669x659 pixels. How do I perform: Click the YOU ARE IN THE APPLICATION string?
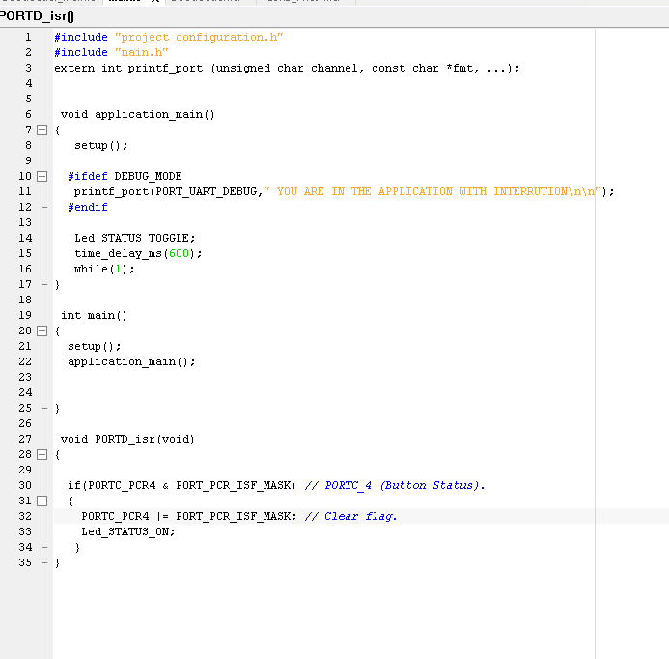(432, 191)
